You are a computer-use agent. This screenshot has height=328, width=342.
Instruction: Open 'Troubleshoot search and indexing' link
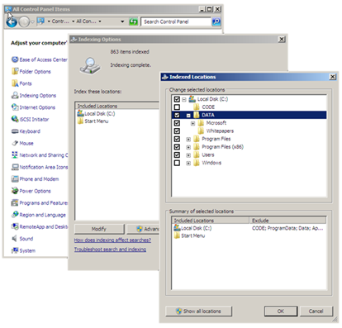pos(110,250)
